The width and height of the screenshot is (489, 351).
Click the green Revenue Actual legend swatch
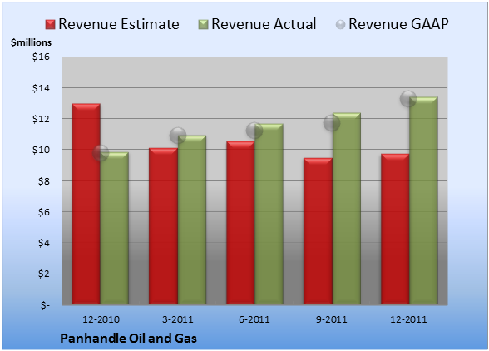point(203,25)
